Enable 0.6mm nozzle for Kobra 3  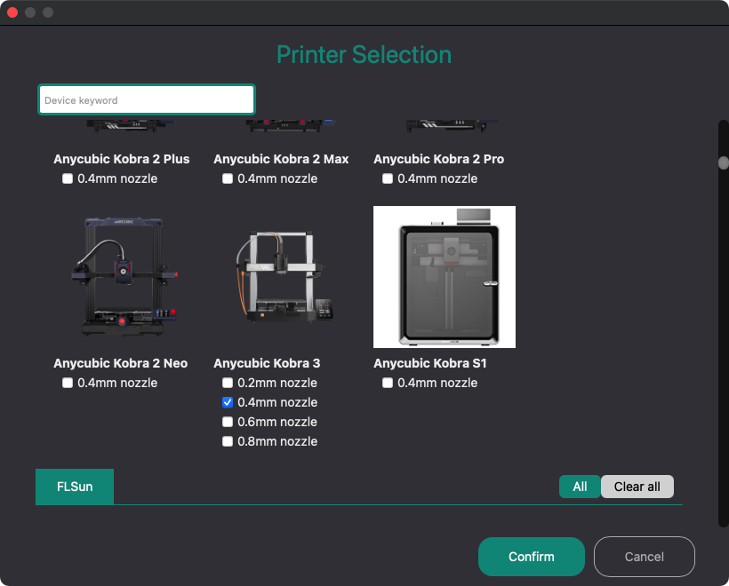[x=228, y=422]
